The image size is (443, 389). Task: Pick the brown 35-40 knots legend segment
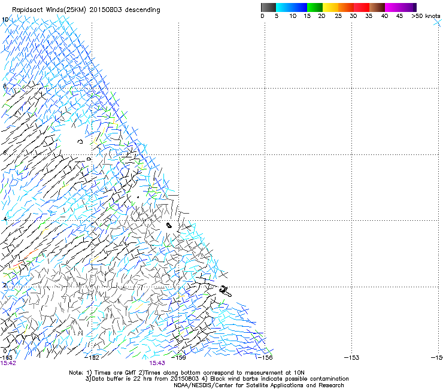pyautogui.click(x=377, y=7)
